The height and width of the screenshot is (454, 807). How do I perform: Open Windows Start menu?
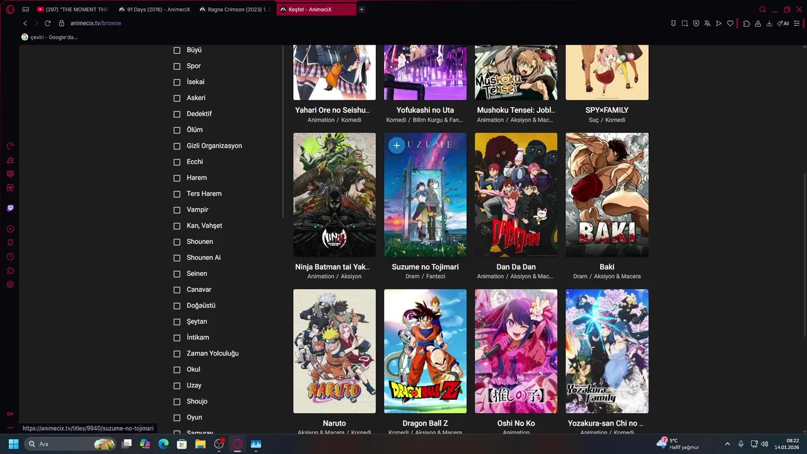tap(13, 444)
